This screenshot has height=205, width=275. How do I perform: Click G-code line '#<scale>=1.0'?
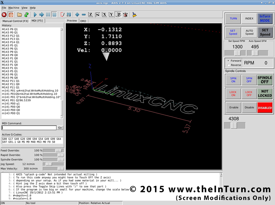(22, 198)
